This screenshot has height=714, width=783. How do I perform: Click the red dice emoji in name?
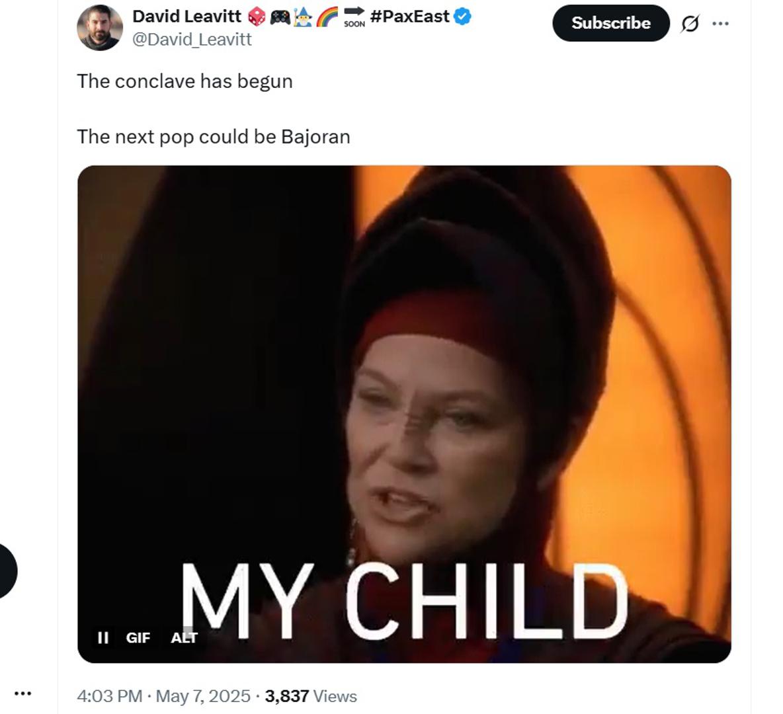pyautogui.click(x=257, y=17)
